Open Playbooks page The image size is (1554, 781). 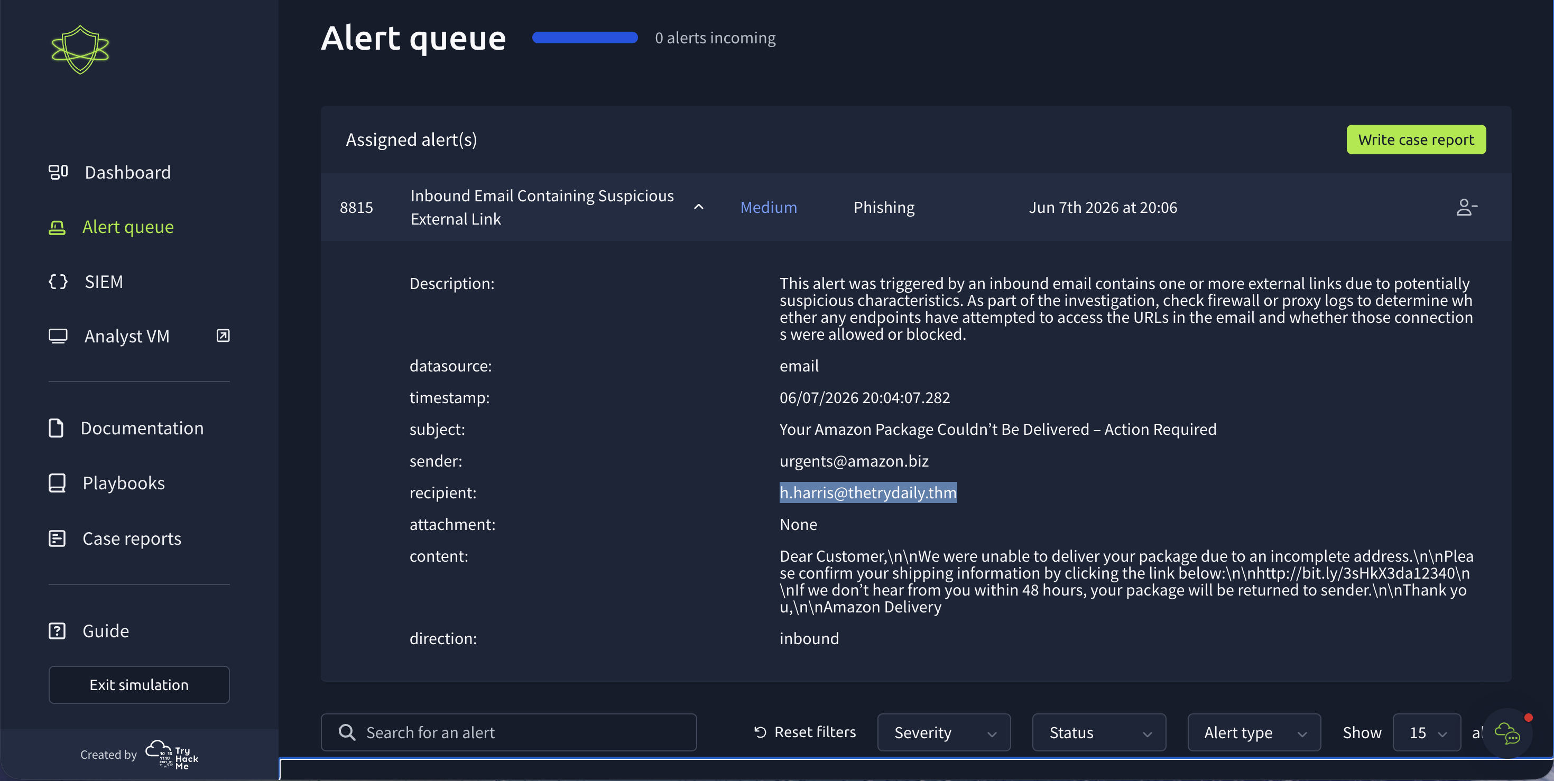[124, 483]
